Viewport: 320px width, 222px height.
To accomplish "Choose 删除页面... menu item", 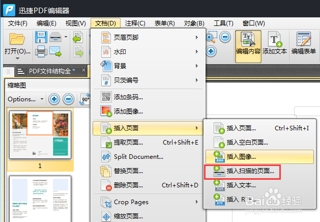I will (x=148, y=185).
